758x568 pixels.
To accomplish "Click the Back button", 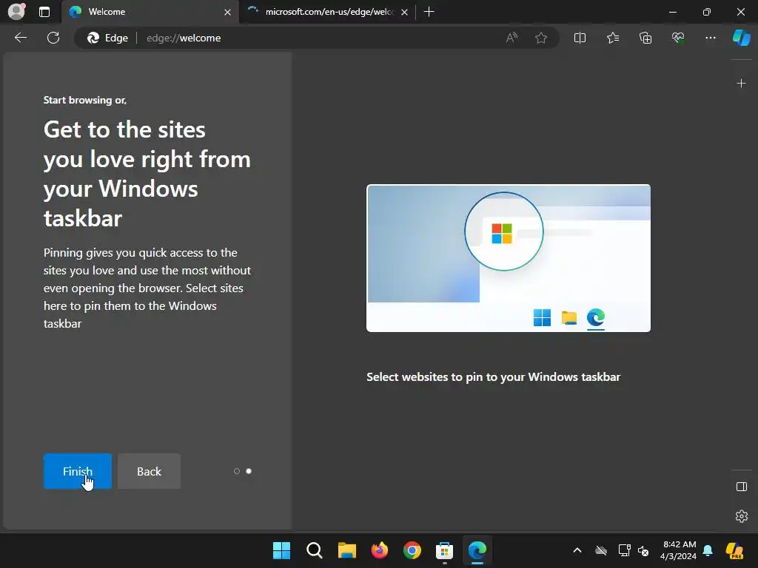I will (x=149, y=471).
